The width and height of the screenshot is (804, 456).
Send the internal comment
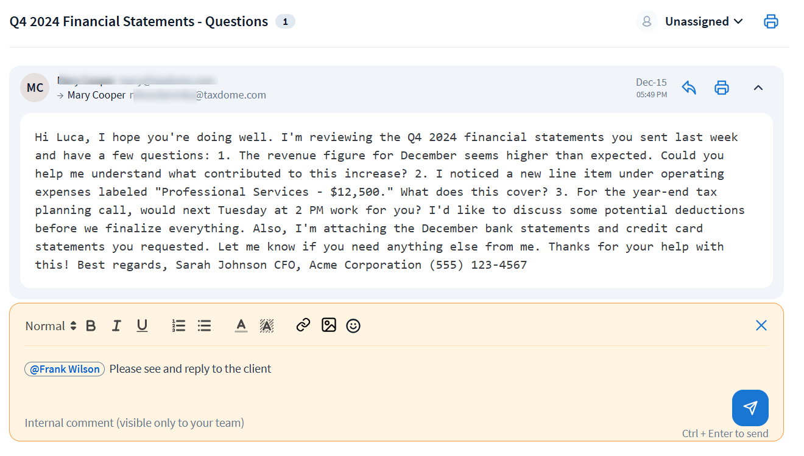pyautogui.click(x=750, y=408)
